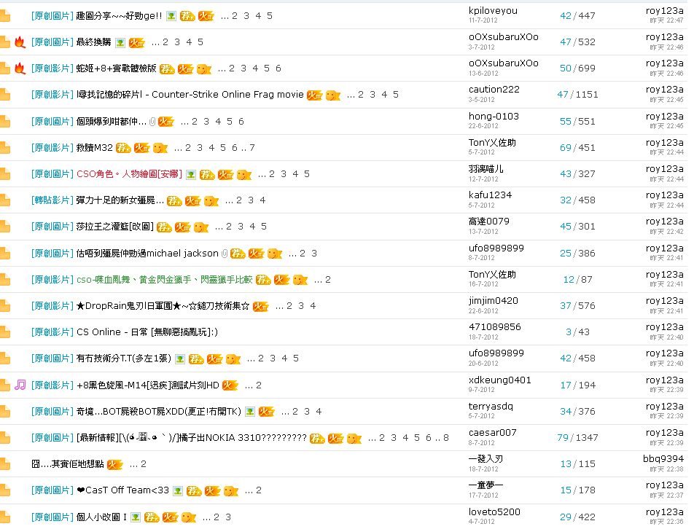Go to page 2 of cso-喋血亂舞 thread

(328, 280)
